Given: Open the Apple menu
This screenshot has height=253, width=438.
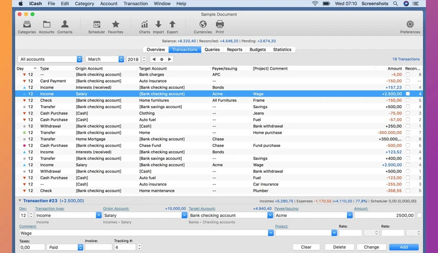Looking at the screenshot, I should pyautogui.click(x=20, y=4).
